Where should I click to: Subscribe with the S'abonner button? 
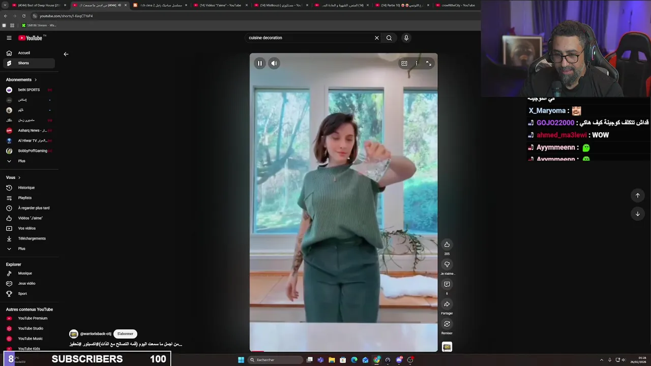[125, 334]
